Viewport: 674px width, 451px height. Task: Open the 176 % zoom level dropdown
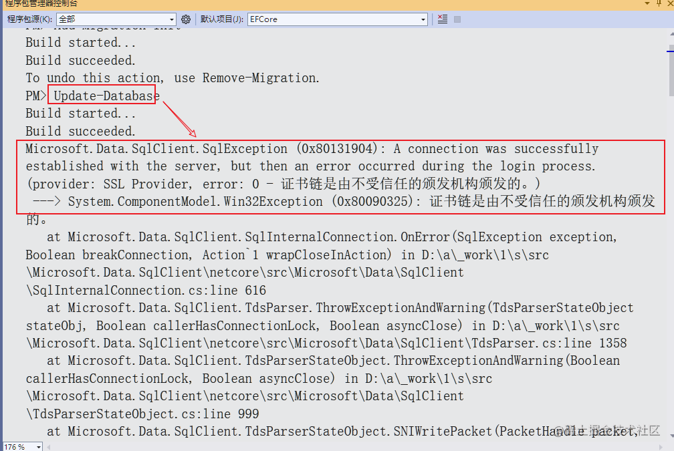(23, 447)
